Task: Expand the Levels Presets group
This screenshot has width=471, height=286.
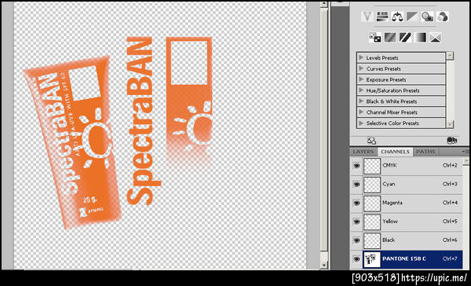Action: click(361, 57)
